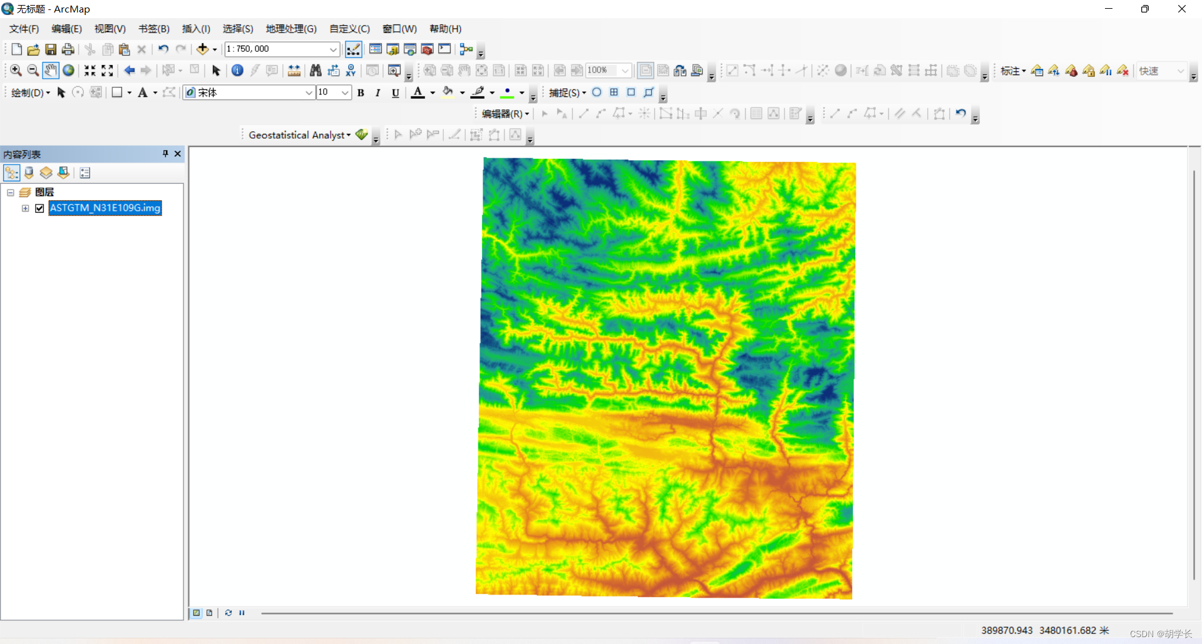
Task: Print the map
Action: (x=68, y=49)
